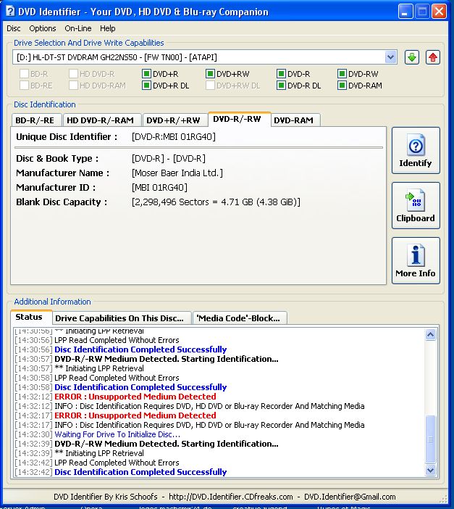Open the Help menu

(108, 28)
